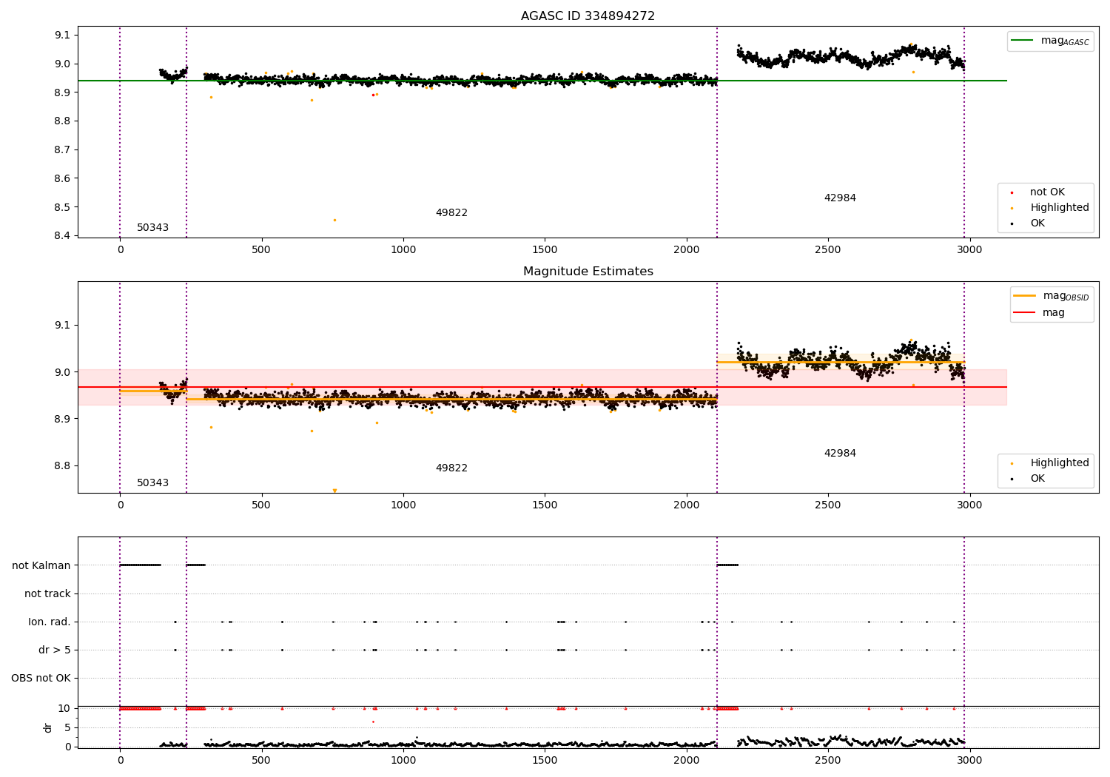Select "42984" annotation in Magnitude Estimates plot

tap(840, 454)
